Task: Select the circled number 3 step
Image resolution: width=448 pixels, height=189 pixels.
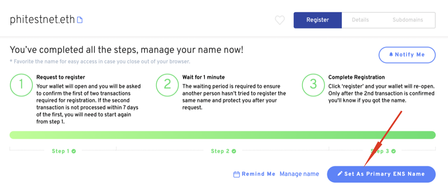Action: (x=313, y=85)
